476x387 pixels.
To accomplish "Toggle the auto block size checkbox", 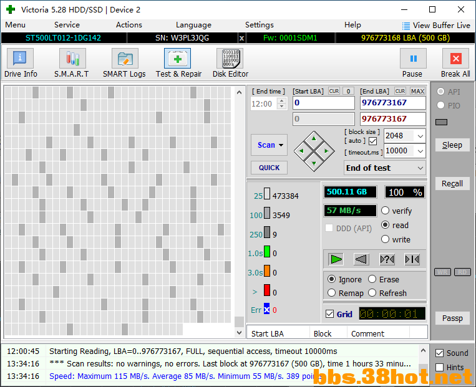I will (x=373, y=141).
